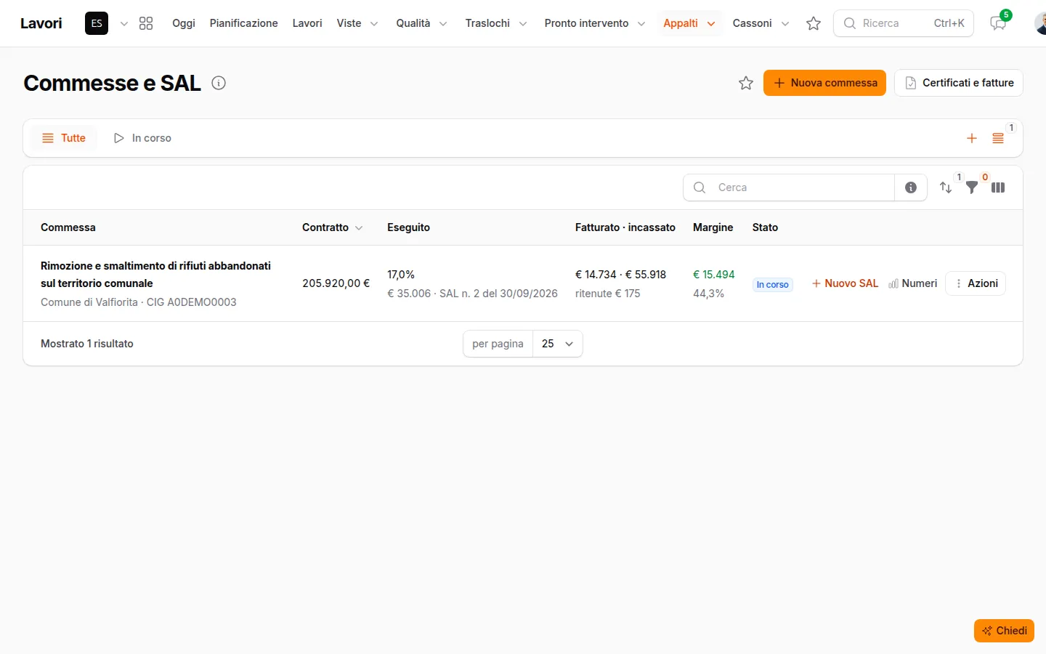Viewport: 1046px width, 654px height.
Task: Click the Eseguito column header
Action: 408,227
